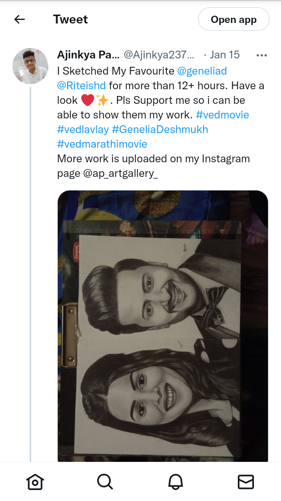The height and width of the screenshot is (501, 281).
Task: Open the Home tab icon
Action: click(x=35, y=482)
